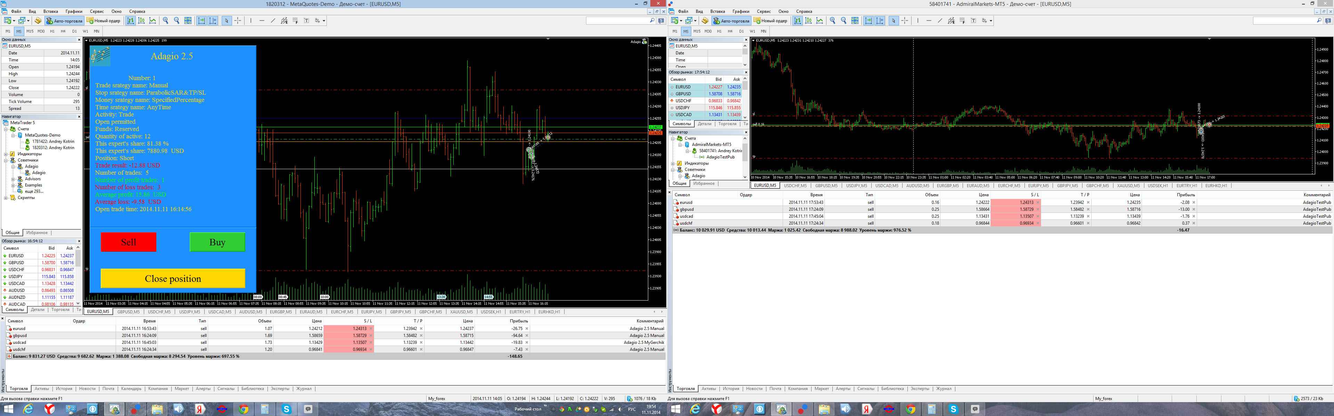Screen dimensions: 1334x416
Task: Expand Advisors folder in MetaQuotes-Demo navigator
Action: (13, 179)
